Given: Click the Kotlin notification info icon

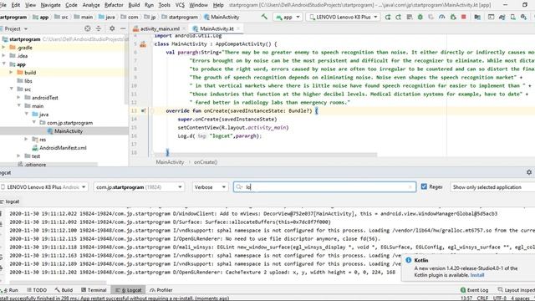Looking at the screenshot, I should (x=409, y=260).
